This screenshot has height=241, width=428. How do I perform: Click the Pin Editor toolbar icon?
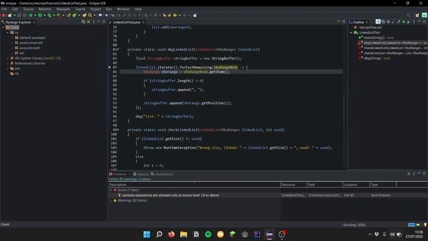[195, 15]
